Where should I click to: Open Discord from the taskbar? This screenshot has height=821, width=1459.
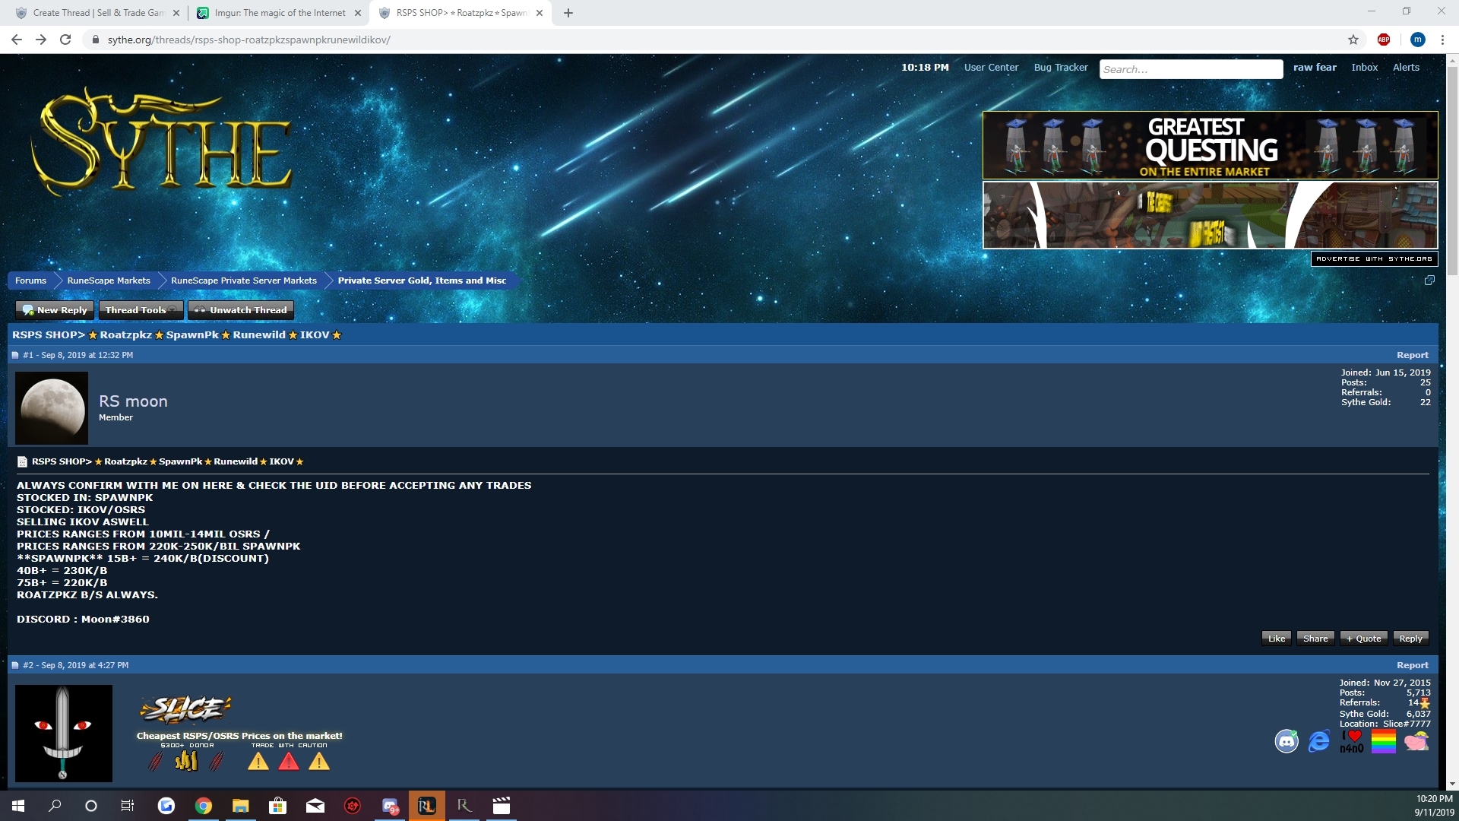click(390, 806)
